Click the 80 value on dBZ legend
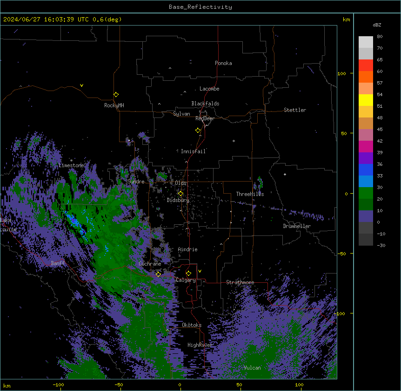This screenshot has height=391, width=401. 380,37
